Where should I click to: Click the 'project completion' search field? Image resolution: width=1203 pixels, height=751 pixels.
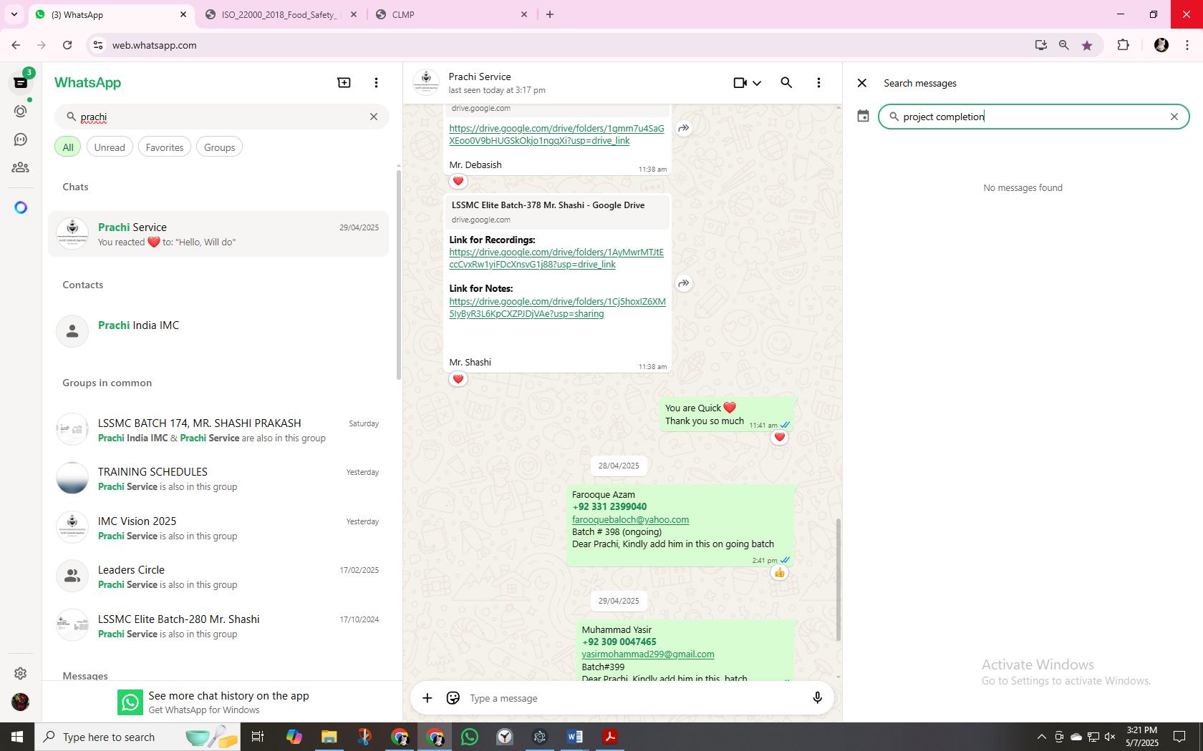pos(1033,117)
